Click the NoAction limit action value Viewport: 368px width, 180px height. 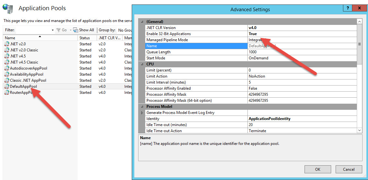pos(257,76)
